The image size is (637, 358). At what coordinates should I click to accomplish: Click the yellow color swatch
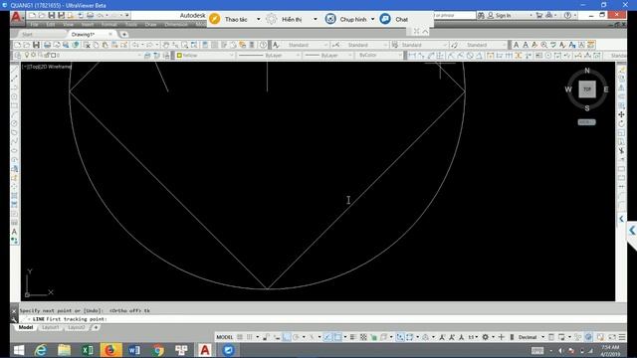(x=179, y=56)
